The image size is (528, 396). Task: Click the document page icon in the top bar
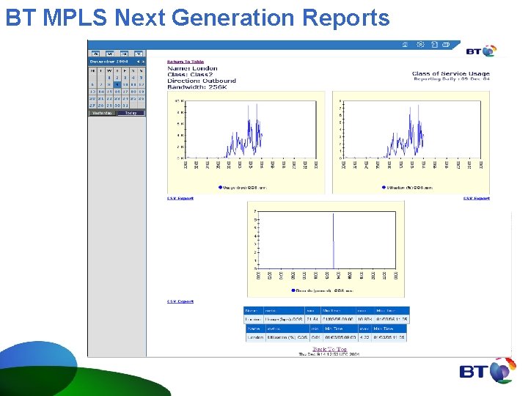point(434,45)
